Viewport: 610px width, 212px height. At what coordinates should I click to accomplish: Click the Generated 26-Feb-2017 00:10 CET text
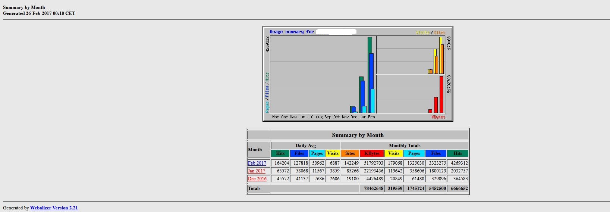pyautogui.click(x=39, y=13)
